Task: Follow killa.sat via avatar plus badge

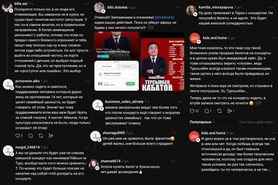Action: (x=11, y=11)
